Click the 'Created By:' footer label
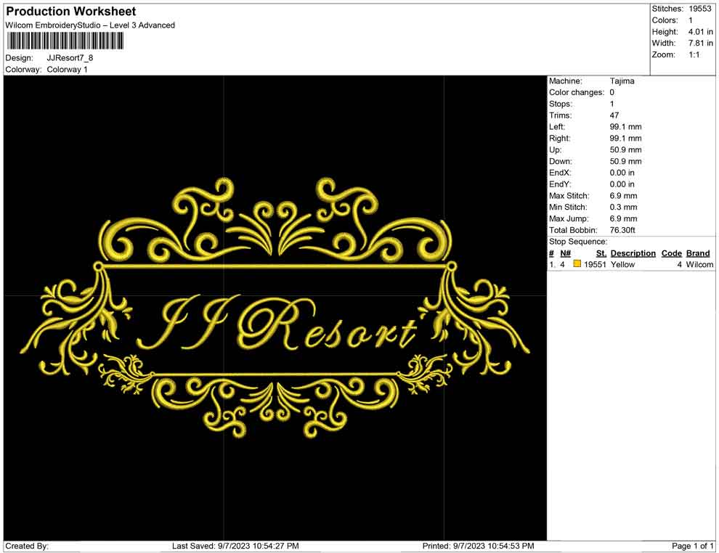This screenshot has width=719, height=553. click(27, 546)
